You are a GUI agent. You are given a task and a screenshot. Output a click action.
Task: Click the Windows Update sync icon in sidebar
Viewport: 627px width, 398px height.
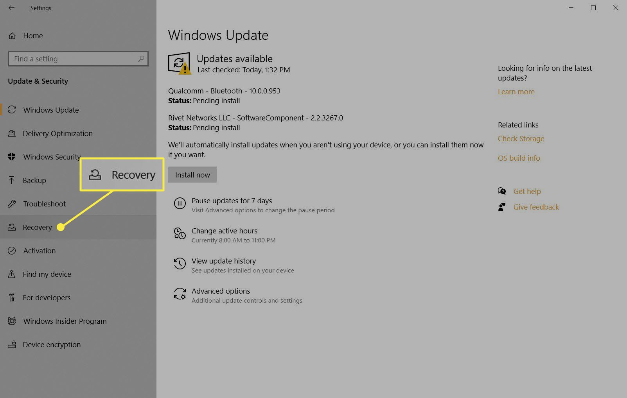point(12,110)
